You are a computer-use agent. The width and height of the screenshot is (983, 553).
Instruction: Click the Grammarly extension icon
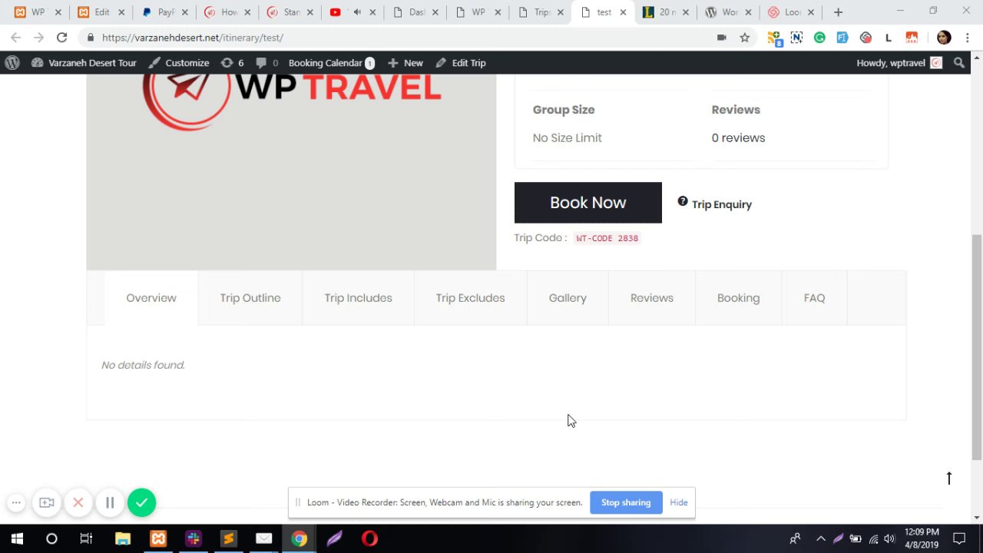click(819, 37)
